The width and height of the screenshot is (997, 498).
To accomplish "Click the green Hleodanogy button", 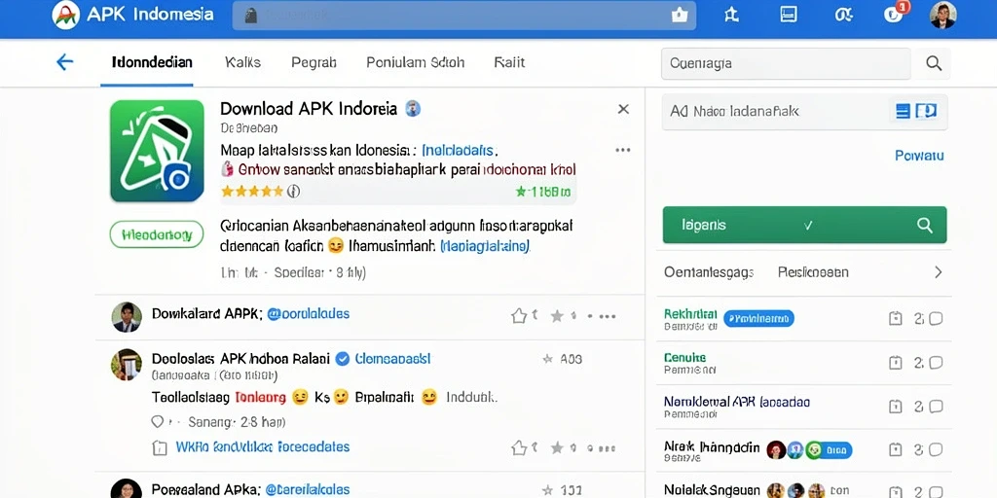I will point(157,234).
